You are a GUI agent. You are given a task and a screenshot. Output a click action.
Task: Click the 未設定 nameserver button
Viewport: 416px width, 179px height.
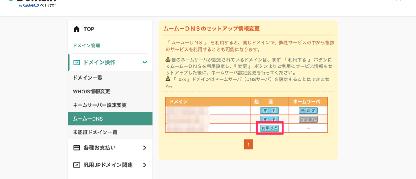(308, 110)
